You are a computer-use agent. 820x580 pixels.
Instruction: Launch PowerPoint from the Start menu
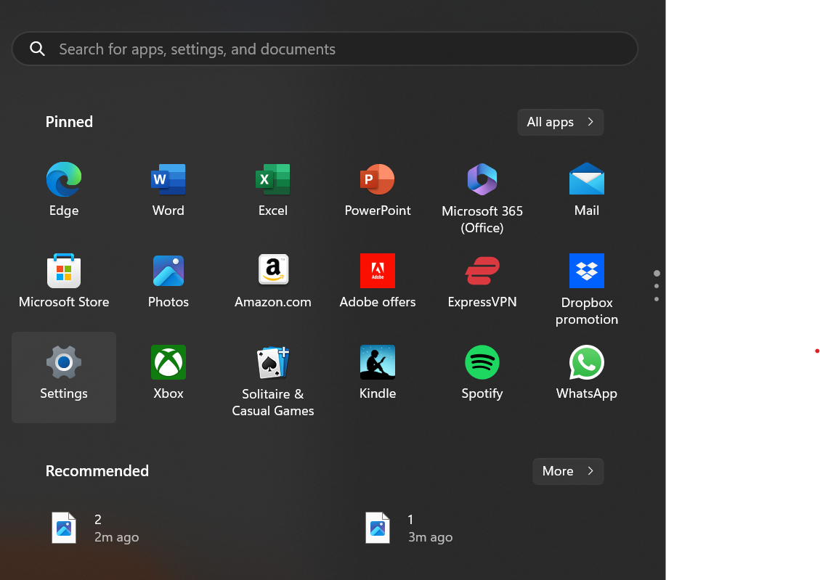[377, 180]
